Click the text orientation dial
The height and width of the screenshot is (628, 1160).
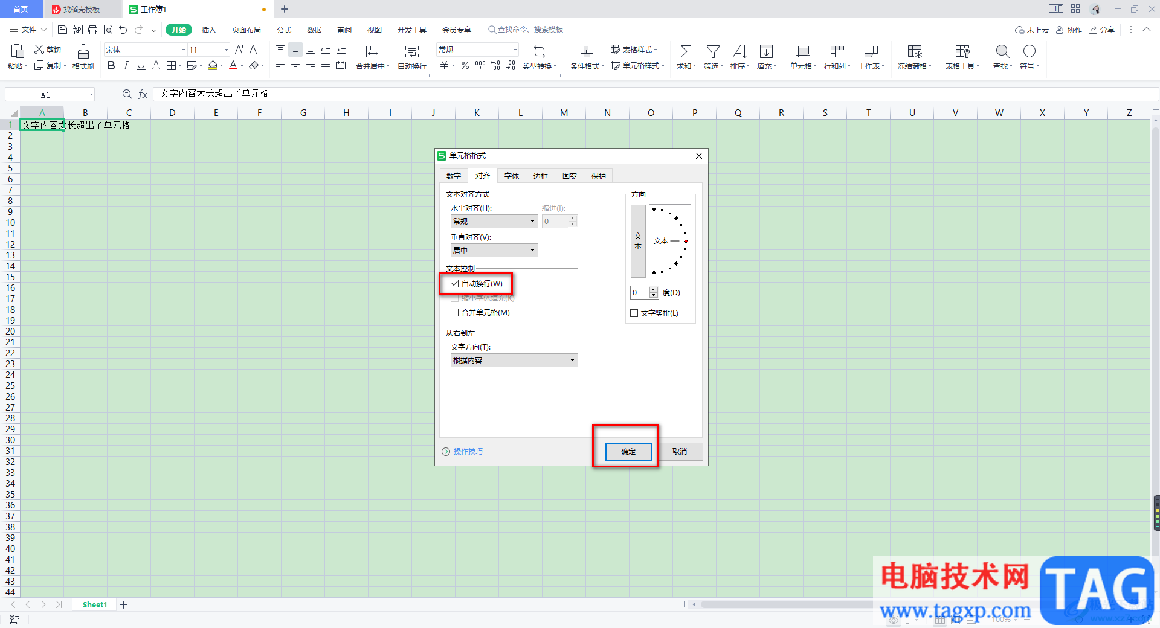[670, 241]
